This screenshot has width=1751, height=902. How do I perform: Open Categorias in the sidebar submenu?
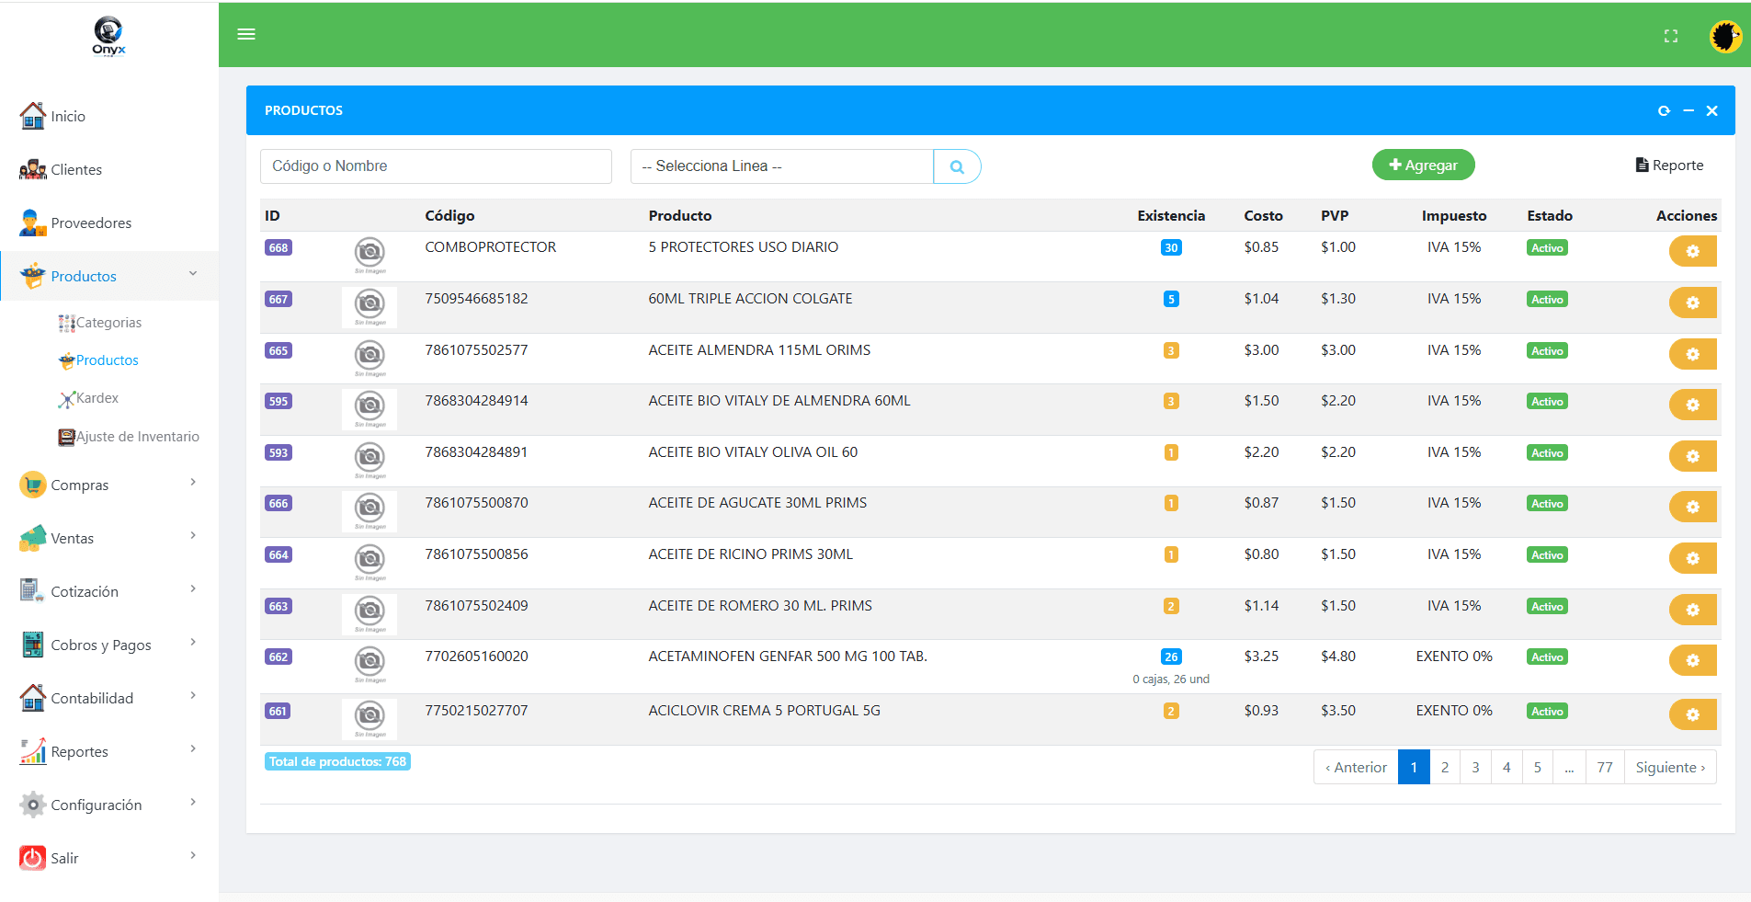108,323
